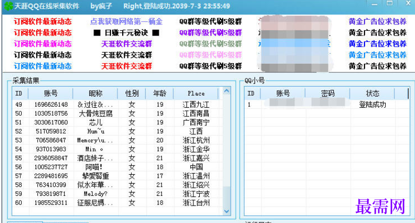Click the 性别 column header
The height and width of the screenshot is (223, 415).
[x=132, y=93]
